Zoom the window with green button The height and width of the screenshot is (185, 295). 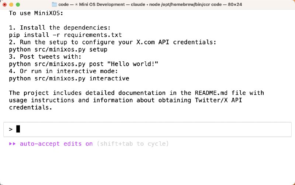(18, 4)
